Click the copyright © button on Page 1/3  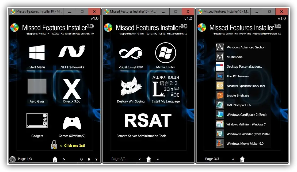[x=81, y=159]
